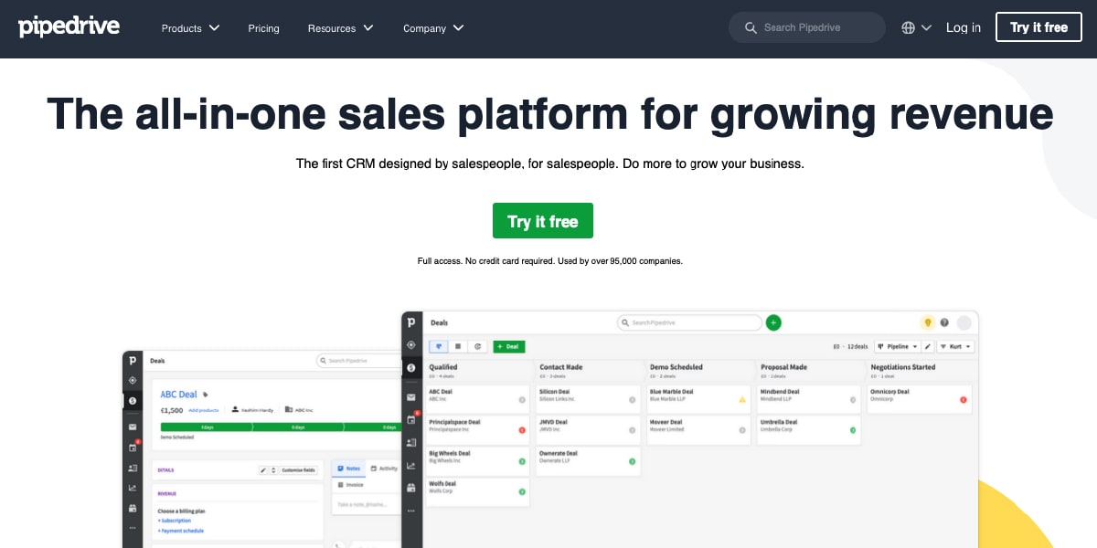
Task: Click the reorder arrows icon in the Details section
Action: click(272, 470)
